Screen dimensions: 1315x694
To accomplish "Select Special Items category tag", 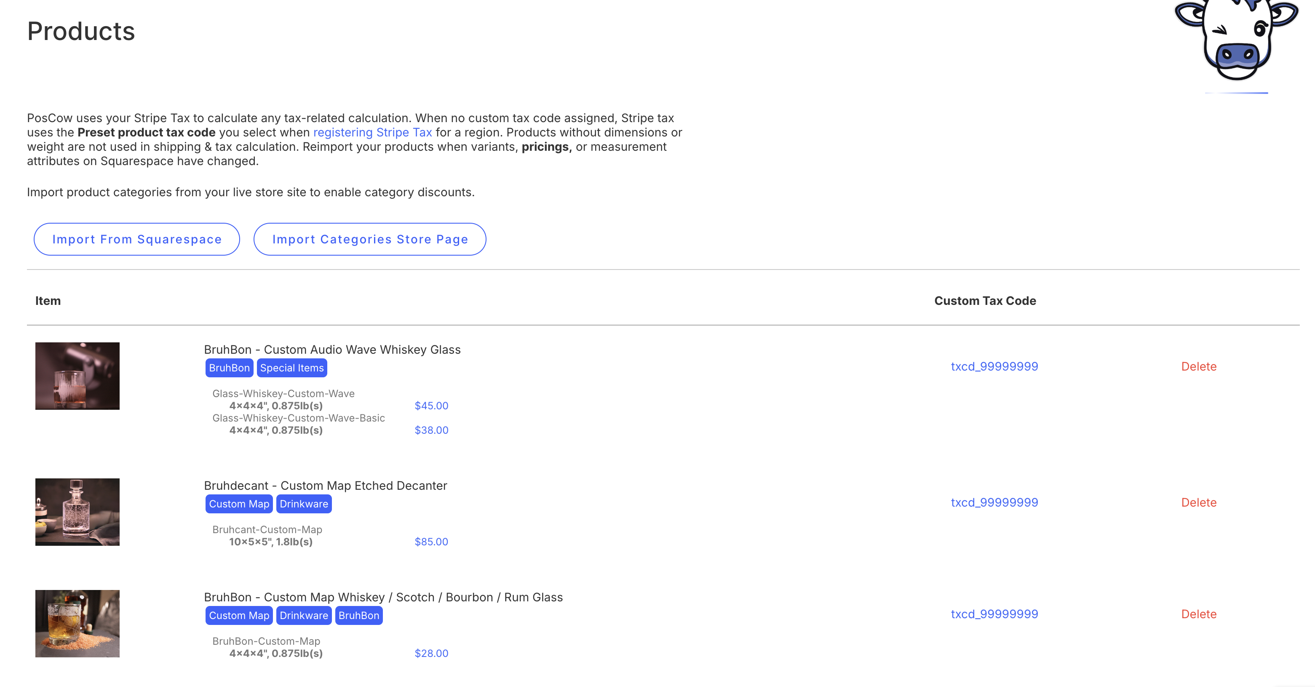I will [291, 368].
